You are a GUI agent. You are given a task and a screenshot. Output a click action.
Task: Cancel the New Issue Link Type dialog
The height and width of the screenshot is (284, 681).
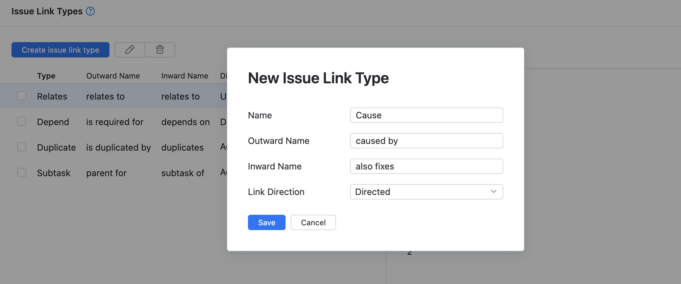click(x=313, y=222)
